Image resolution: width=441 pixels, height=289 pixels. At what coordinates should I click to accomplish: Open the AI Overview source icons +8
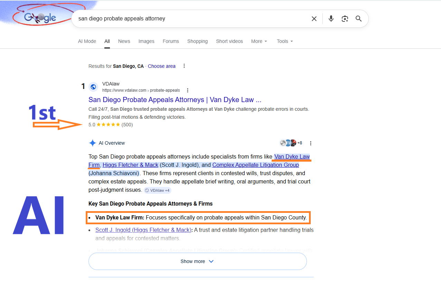click(x=291, y=143)
